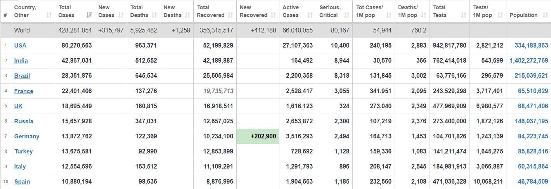Open Italy population link 60,315,864
This screenshot has width=551, height=189.
point(533,167)
